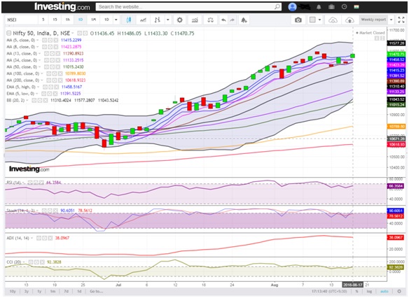Click the India flag edition icon
409x298 pixels.
click(x=356, y=7)
